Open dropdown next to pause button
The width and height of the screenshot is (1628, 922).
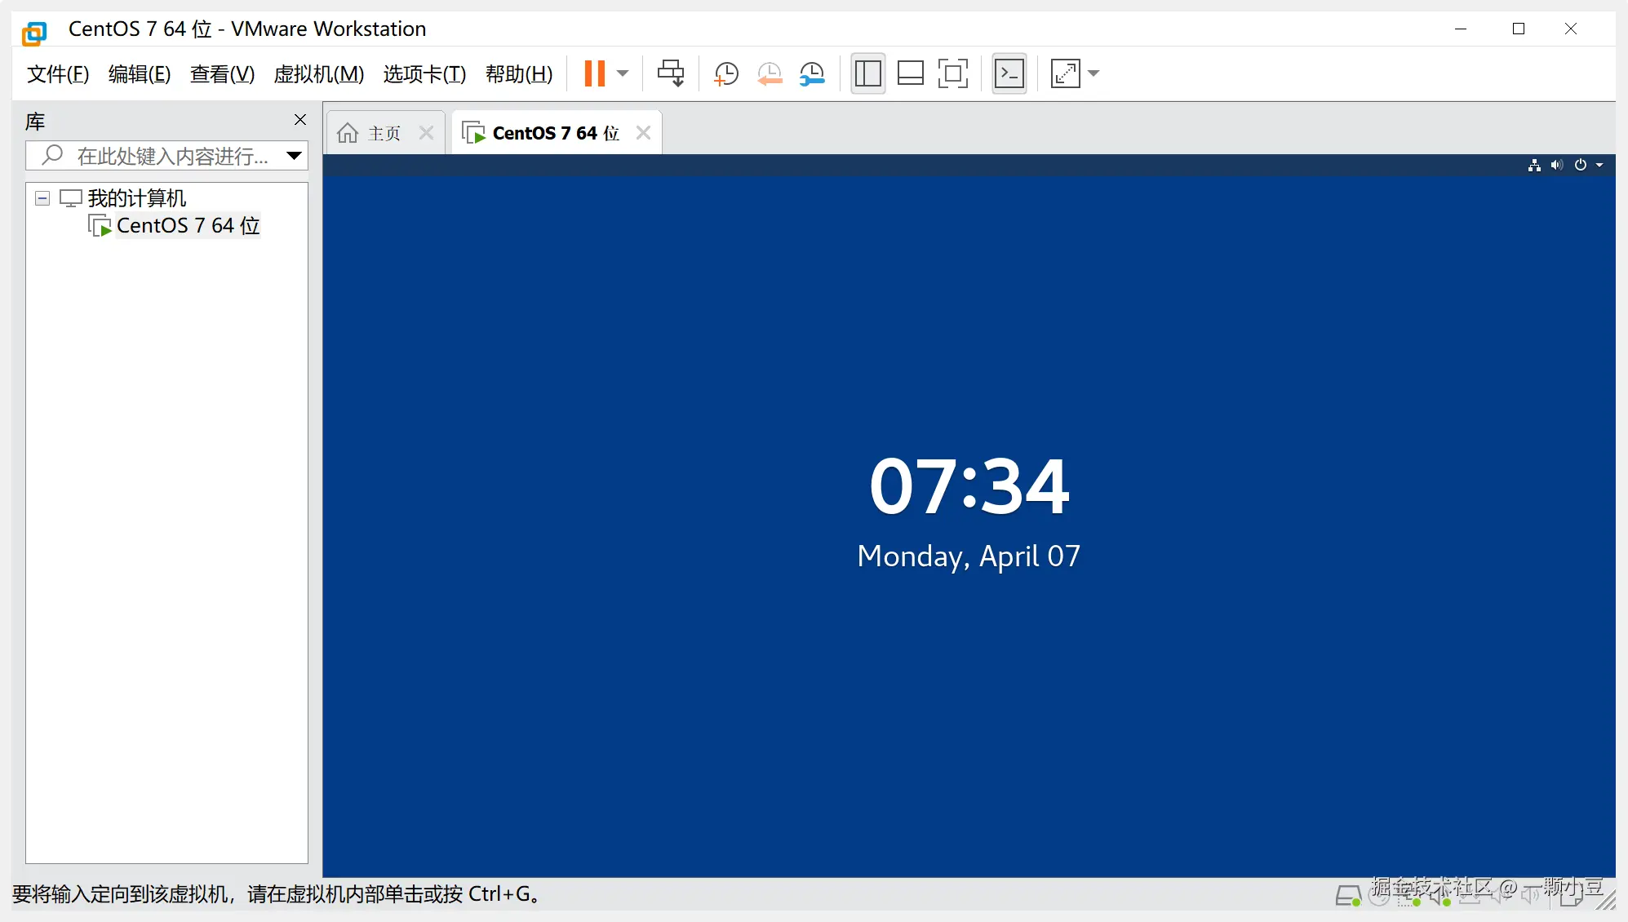coord(623,73)
